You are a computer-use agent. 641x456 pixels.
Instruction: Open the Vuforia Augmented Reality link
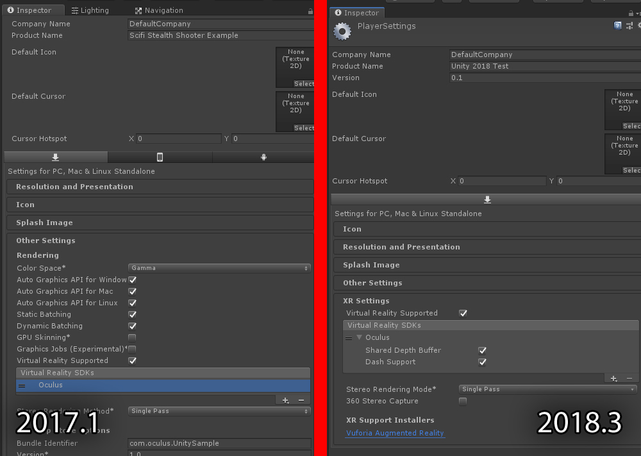point(395,433)
